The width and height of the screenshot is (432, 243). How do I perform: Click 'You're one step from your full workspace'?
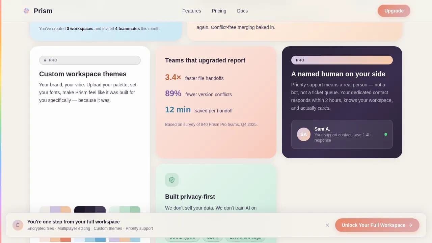coord(74,222)
